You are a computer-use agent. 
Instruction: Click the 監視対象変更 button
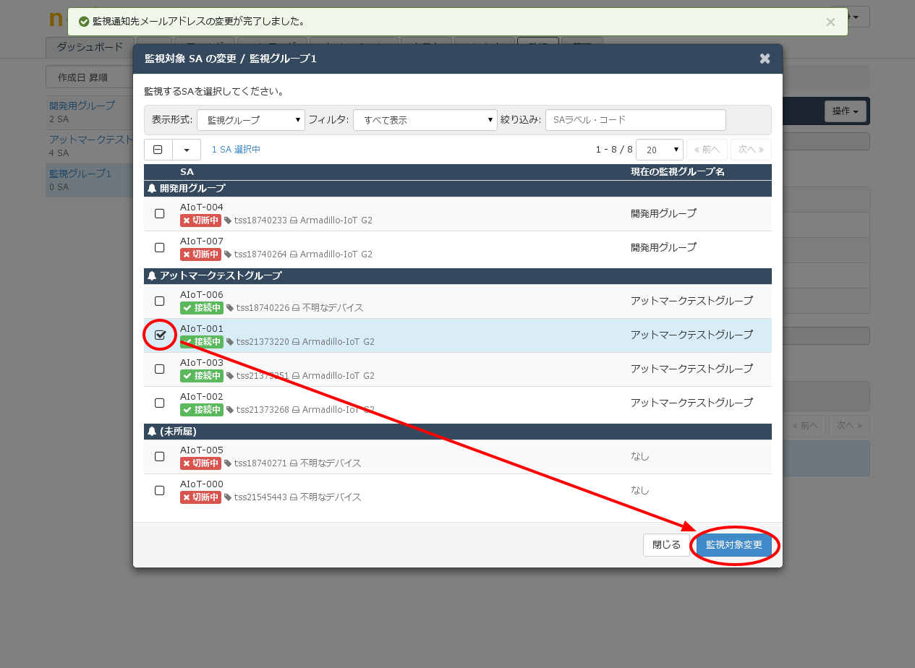[734, 545]
